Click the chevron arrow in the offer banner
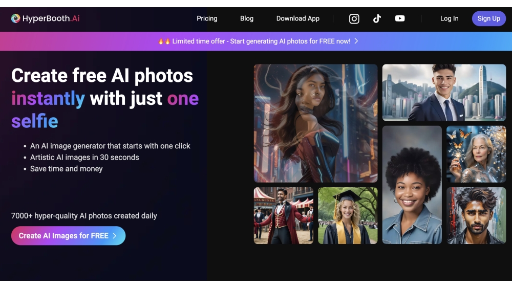Image resolution: width=512 pixels, height=288 pixels. [356, 41]
